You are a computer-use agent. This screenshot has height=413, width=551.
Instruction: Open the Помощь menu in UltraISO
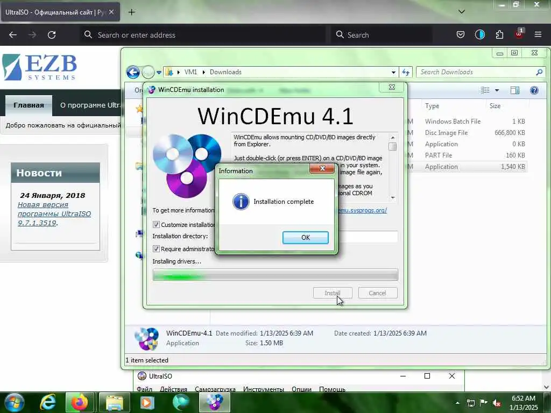coord(332,389)
